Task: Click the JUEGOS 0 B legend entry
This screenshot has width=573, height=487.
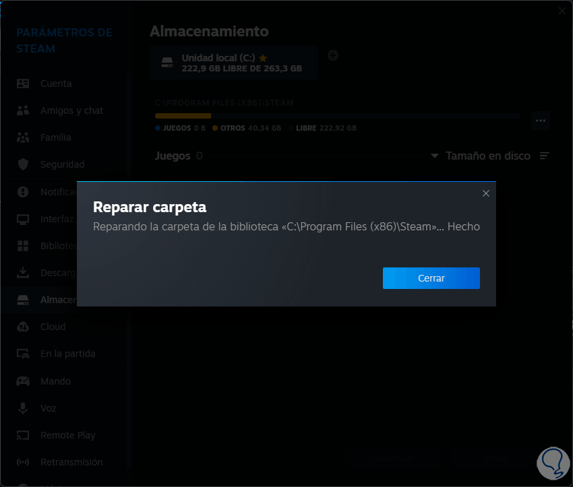Action: pos(180,128)
